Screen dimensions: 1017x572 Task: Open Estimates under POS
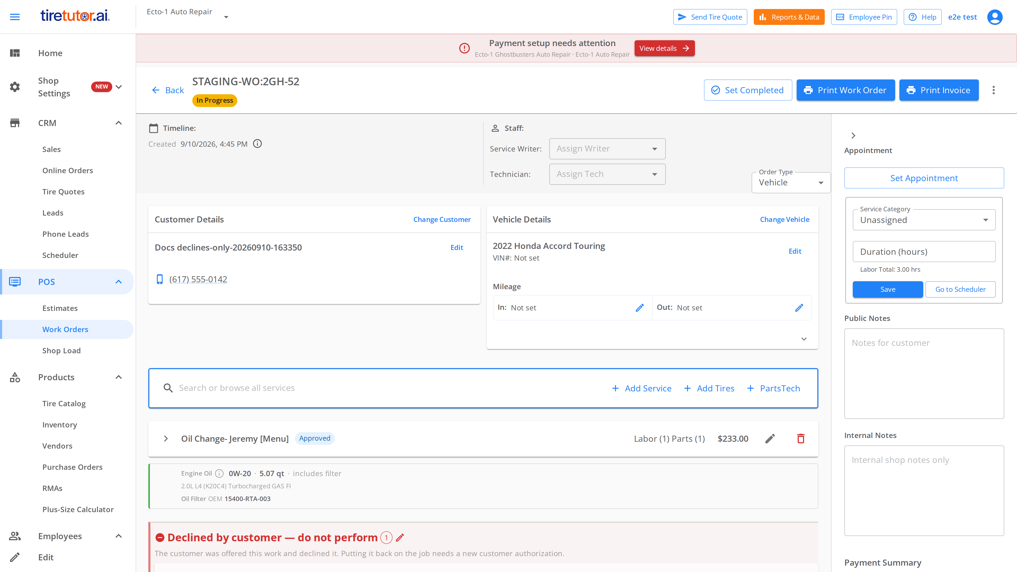60,308
